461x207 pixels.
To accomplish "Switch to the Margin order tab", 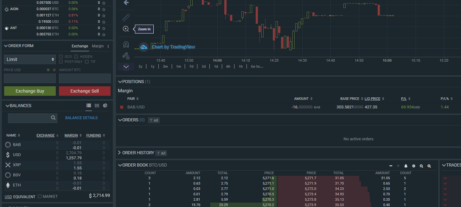I will point(98,46).
